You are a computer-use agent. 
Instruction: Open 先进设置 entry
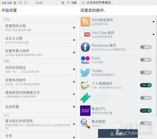coord(39,107)
